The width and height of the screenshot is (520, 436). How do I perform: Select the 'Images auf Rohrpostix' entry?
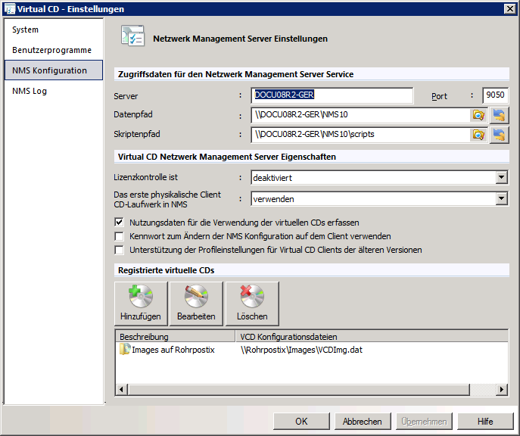coord(173,350)
